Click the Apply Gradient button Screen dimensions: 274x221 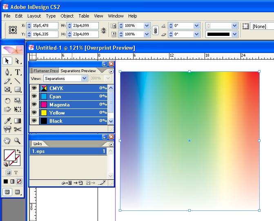pos(12,181)
